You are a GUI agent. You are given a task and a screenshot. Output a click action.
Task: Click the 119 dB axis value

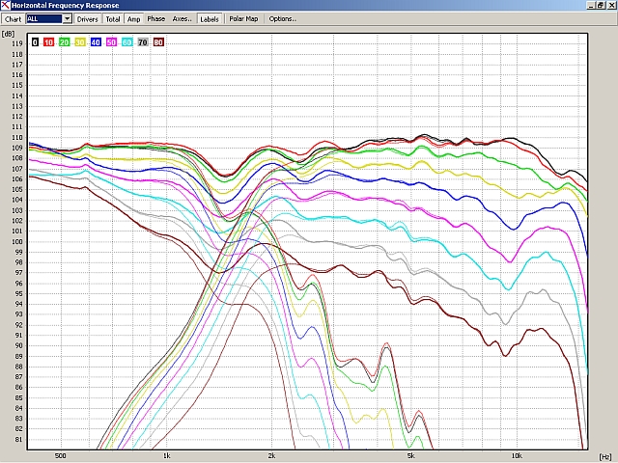[17, 43]
